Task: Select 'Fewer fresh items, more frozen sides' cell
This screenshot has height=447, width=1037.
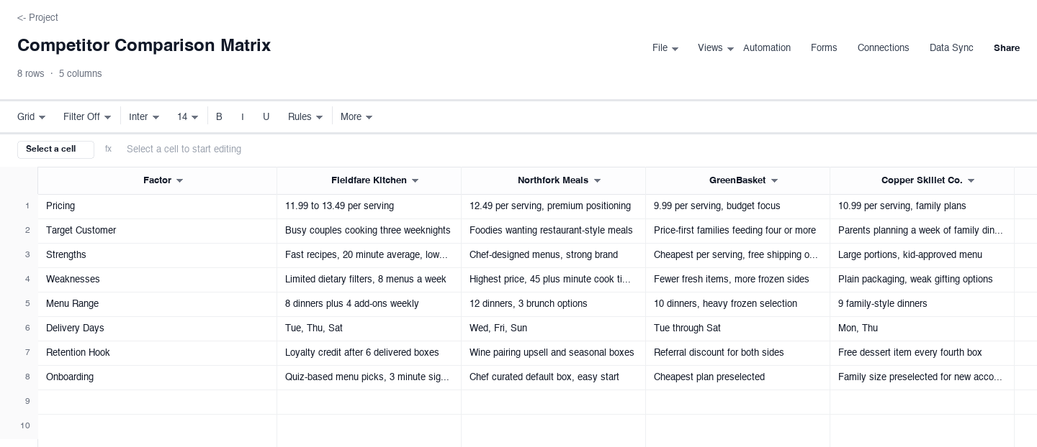Action: click(737, 280)
